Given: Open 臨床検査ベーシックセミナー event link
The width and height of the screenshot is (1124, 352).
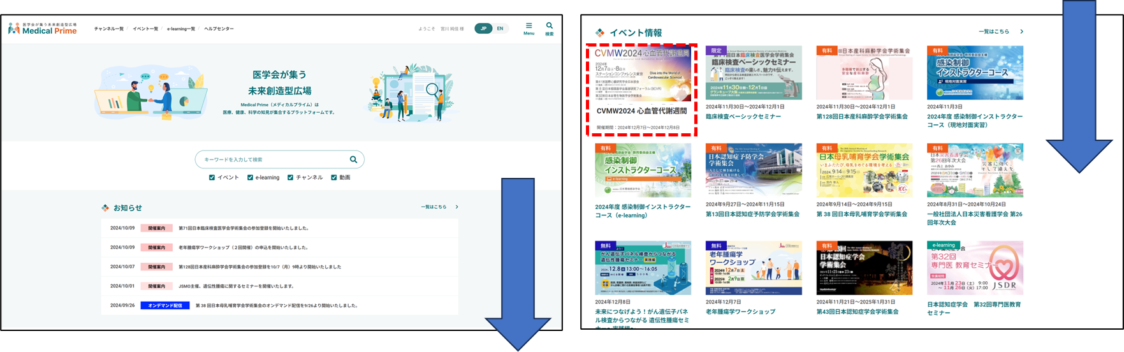Looking at the screenshot, I should pyautogui.click(x=743, y=117).
